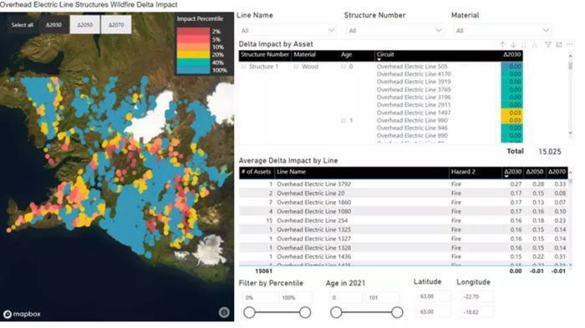Screen dimensions: 585x328
Task: Click the Latitude 63.00 input field
Action: pos(434,296)
